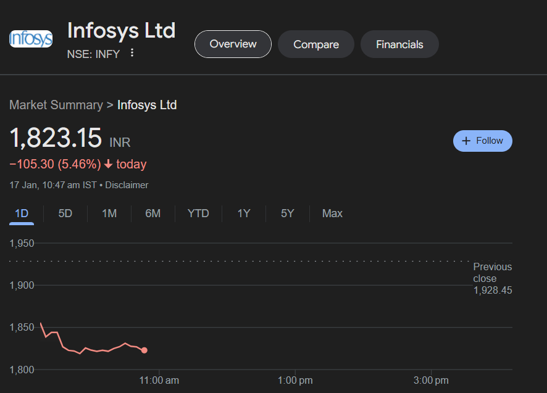This screenshot has width=547, height=393.
Task: Select the 1Y chart range
Action: (x=243, y=213)
